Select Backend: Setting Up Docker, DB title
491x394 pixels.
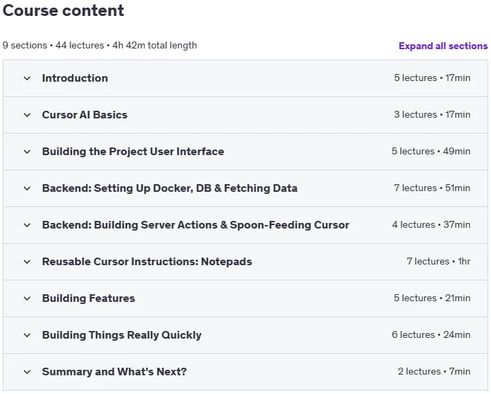click(x=170, y=188)
